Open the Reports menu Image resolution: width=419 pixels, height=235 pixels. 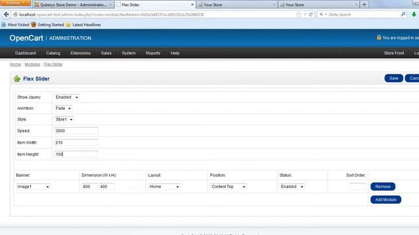[x=153, y=53]
